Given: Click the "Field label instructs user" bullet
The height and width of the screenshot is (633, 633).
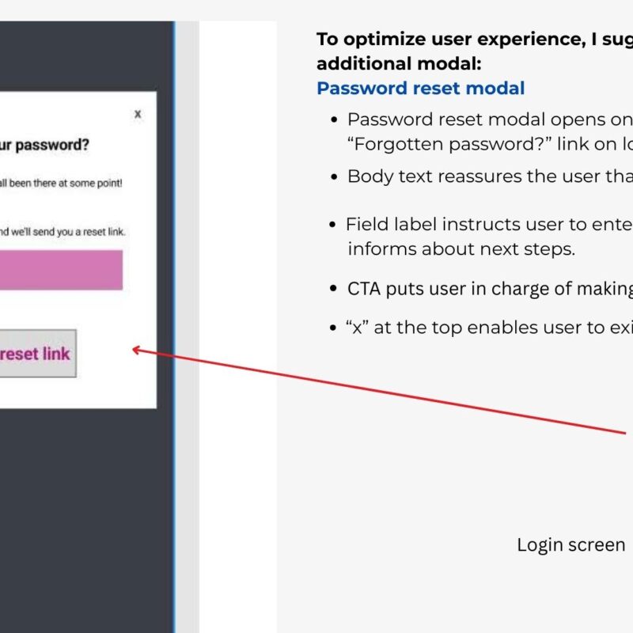Looking at the screenshot, I should (490, 224).
